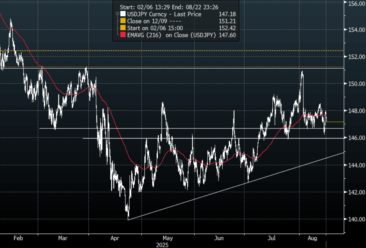Click the 150.00 label on the price axis
The width and height of the screenshot is (366, 248).
point(356,84)
